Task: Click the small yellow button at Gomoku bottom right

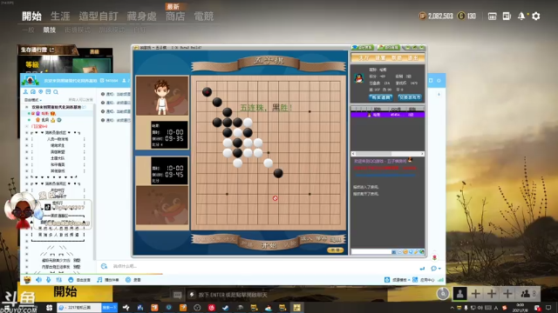Action: click(x=335, y=250)
